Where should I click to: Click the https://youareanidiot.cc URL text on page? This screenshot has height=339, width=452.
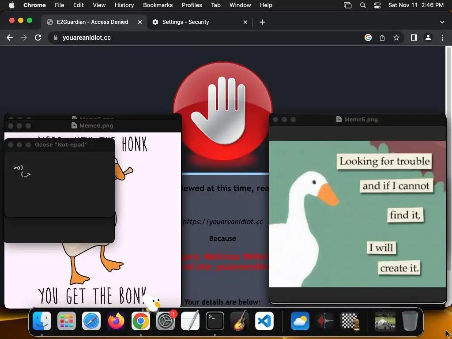click(223, 222)
